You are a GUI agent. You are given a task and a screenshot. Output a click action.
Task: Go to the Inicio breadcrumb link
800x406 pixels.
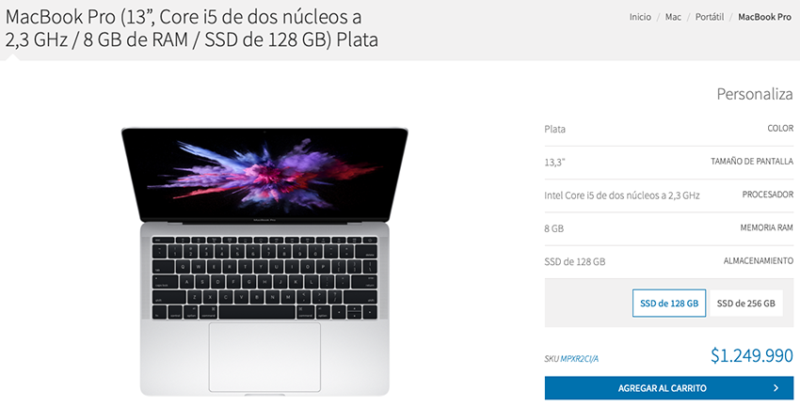[640, 17]
